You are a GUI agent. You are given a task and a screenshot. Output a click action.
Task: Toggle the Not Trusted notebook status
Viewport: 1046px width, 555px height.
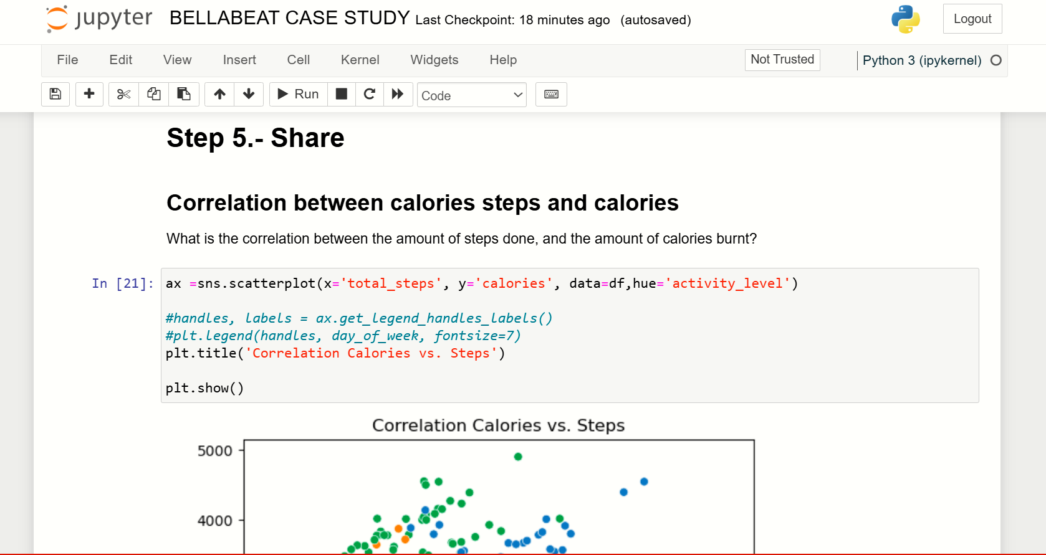(x=782, y=60)
